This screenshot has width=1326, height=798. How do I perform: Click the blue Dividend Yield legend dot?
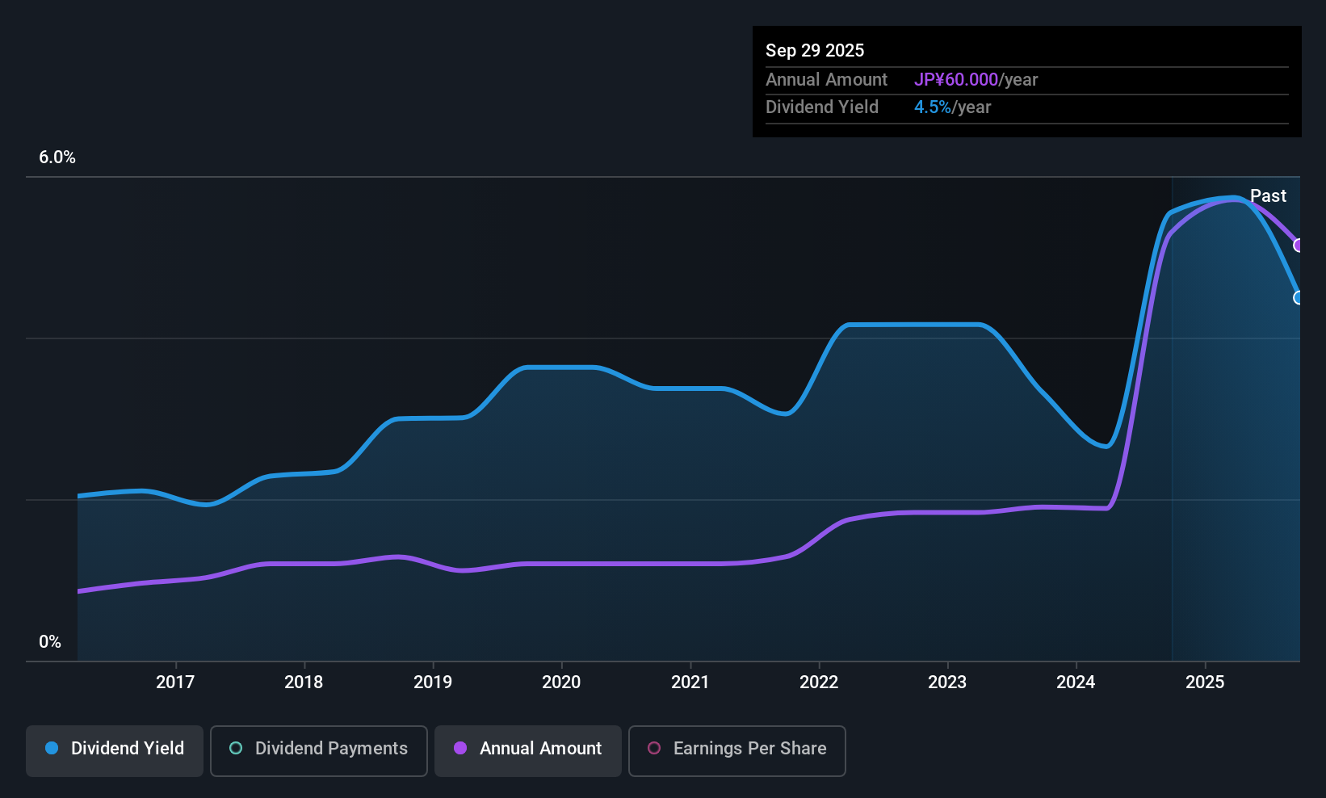pyautogui.click(x=52, y=749)
